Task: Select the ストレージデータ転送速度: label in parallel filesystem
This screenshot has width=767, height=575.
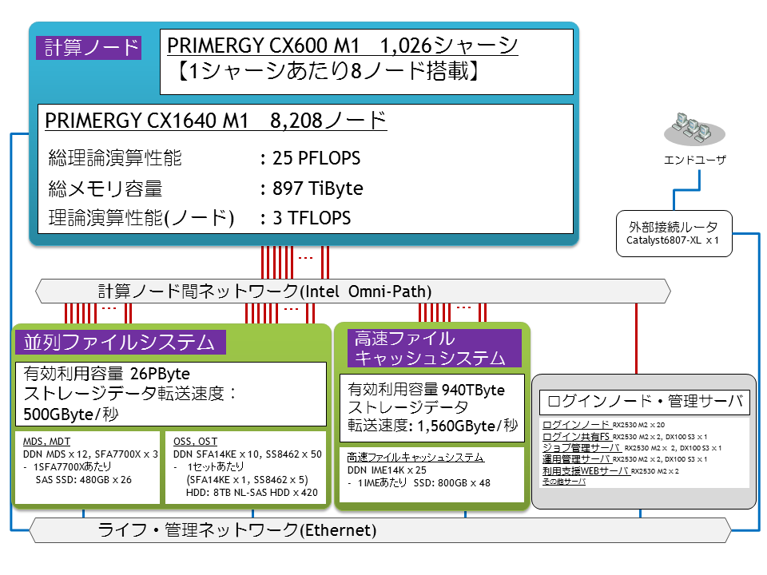Action: point(130,394)
